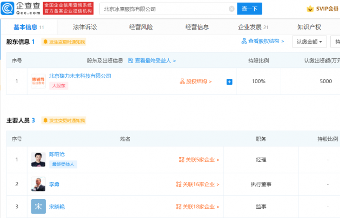Open the 企业发展 tab

click(253, 27)
